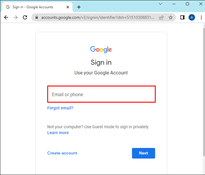Share this page from the address bar
The height and width of the screenshot is (175, 205).
161,18
